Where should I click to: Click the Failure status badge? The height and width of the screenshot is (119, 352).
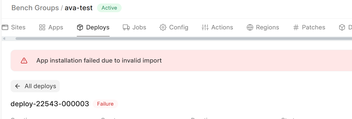105,104
